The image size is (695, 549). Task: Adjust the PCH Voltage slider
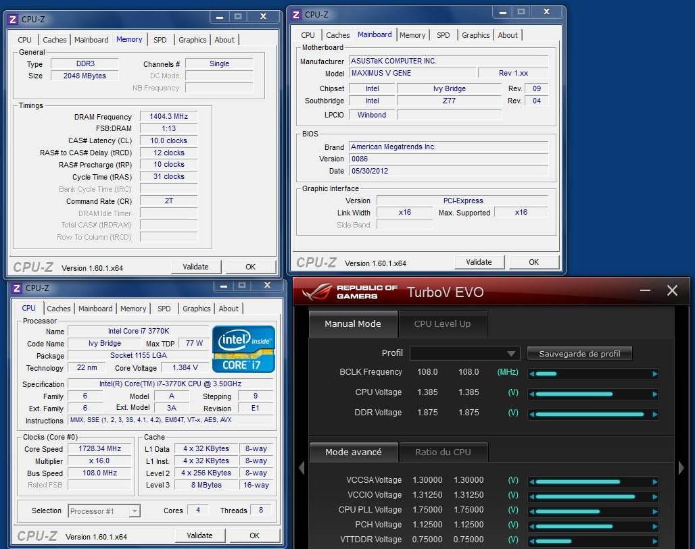[593, 527]
